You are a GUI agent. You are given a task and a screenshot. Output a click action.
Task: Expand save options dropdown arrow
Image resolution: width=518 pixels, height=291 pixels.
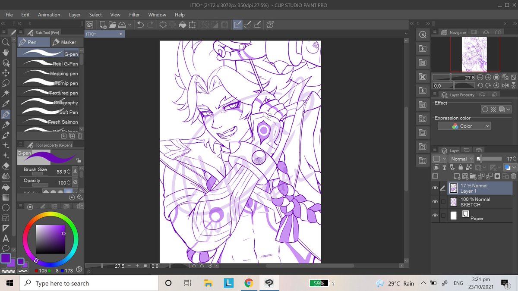[x=129, y=25]
